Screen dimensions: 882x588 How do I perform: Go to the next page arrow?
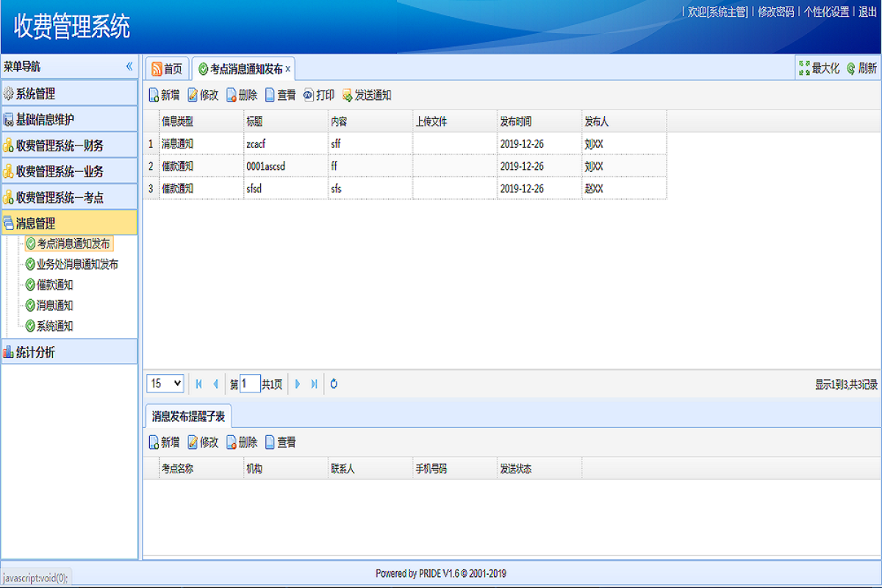click(298, 384)
